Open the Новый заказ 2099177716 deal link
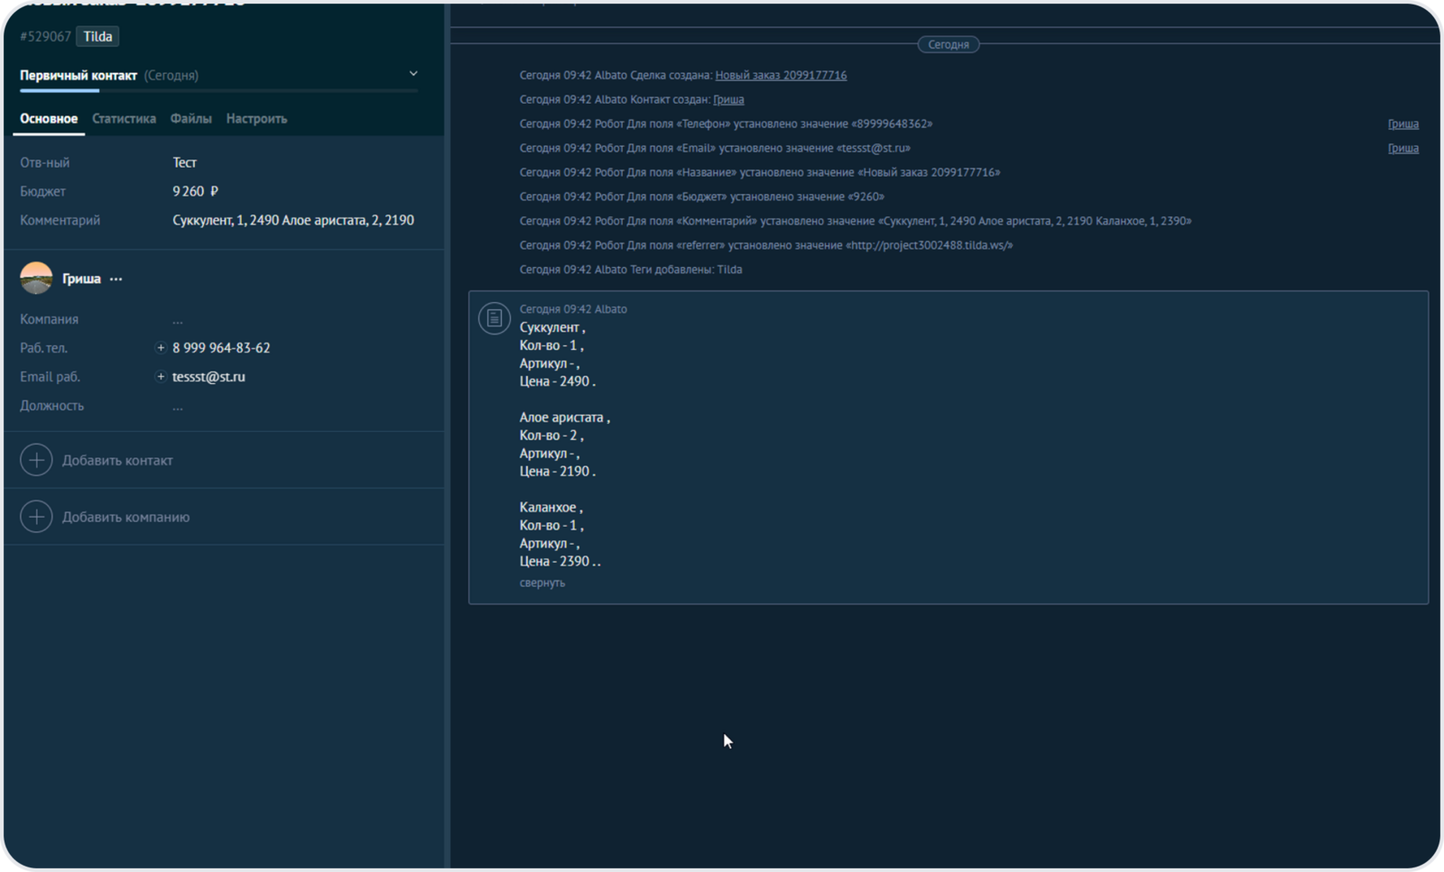Viewport: 1444px width, 872px height. pyautogui.click(x=781, y=75)
